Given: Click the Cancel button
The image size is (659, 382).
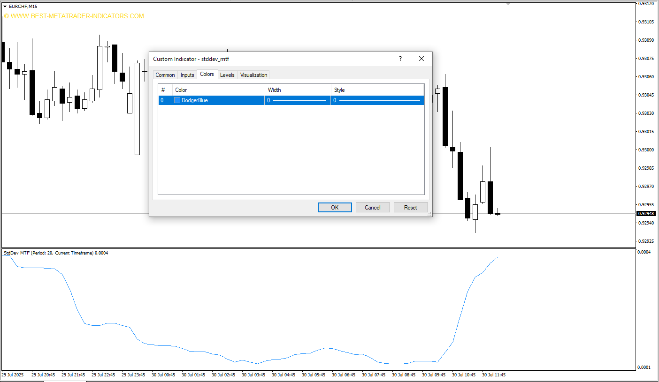Looking at the screenshot, I should tap(373, 208).
